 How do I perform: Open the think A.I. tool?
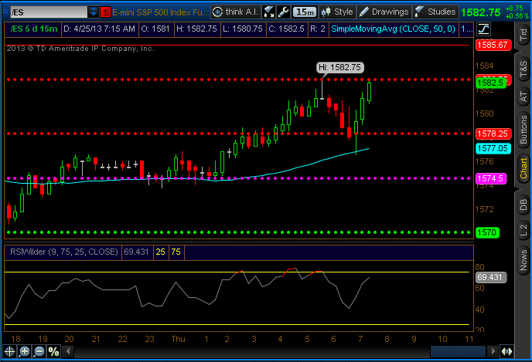tap(236, 12)
